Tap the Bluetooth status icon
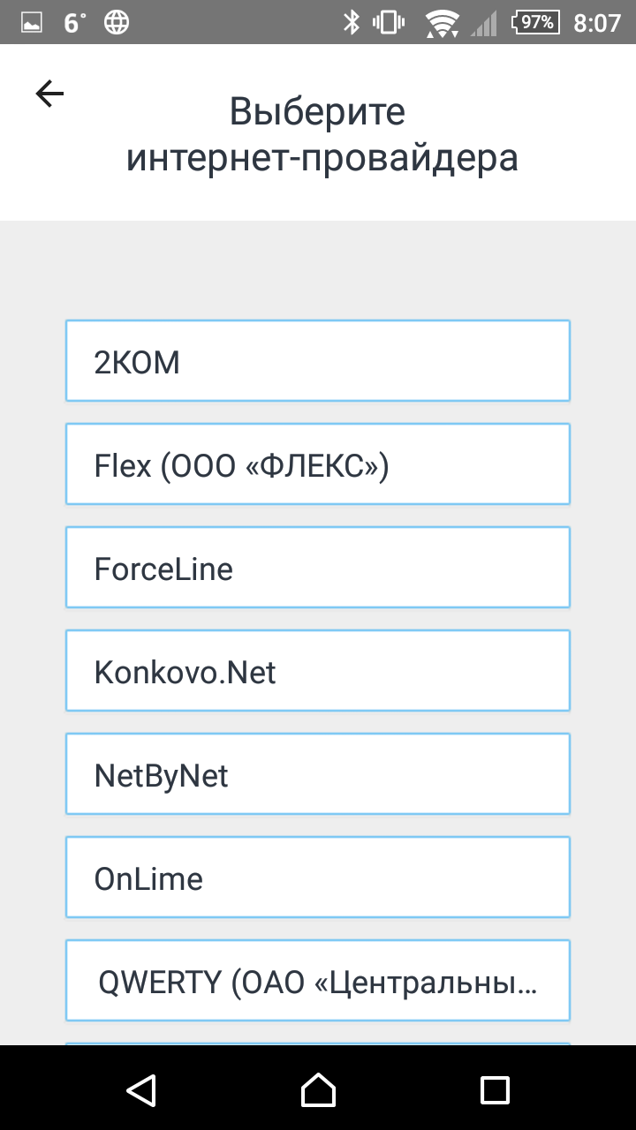 [352, 22]
